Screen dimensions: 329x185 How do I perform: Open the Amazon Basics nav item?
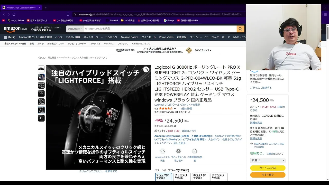click(x=129, y=37)
